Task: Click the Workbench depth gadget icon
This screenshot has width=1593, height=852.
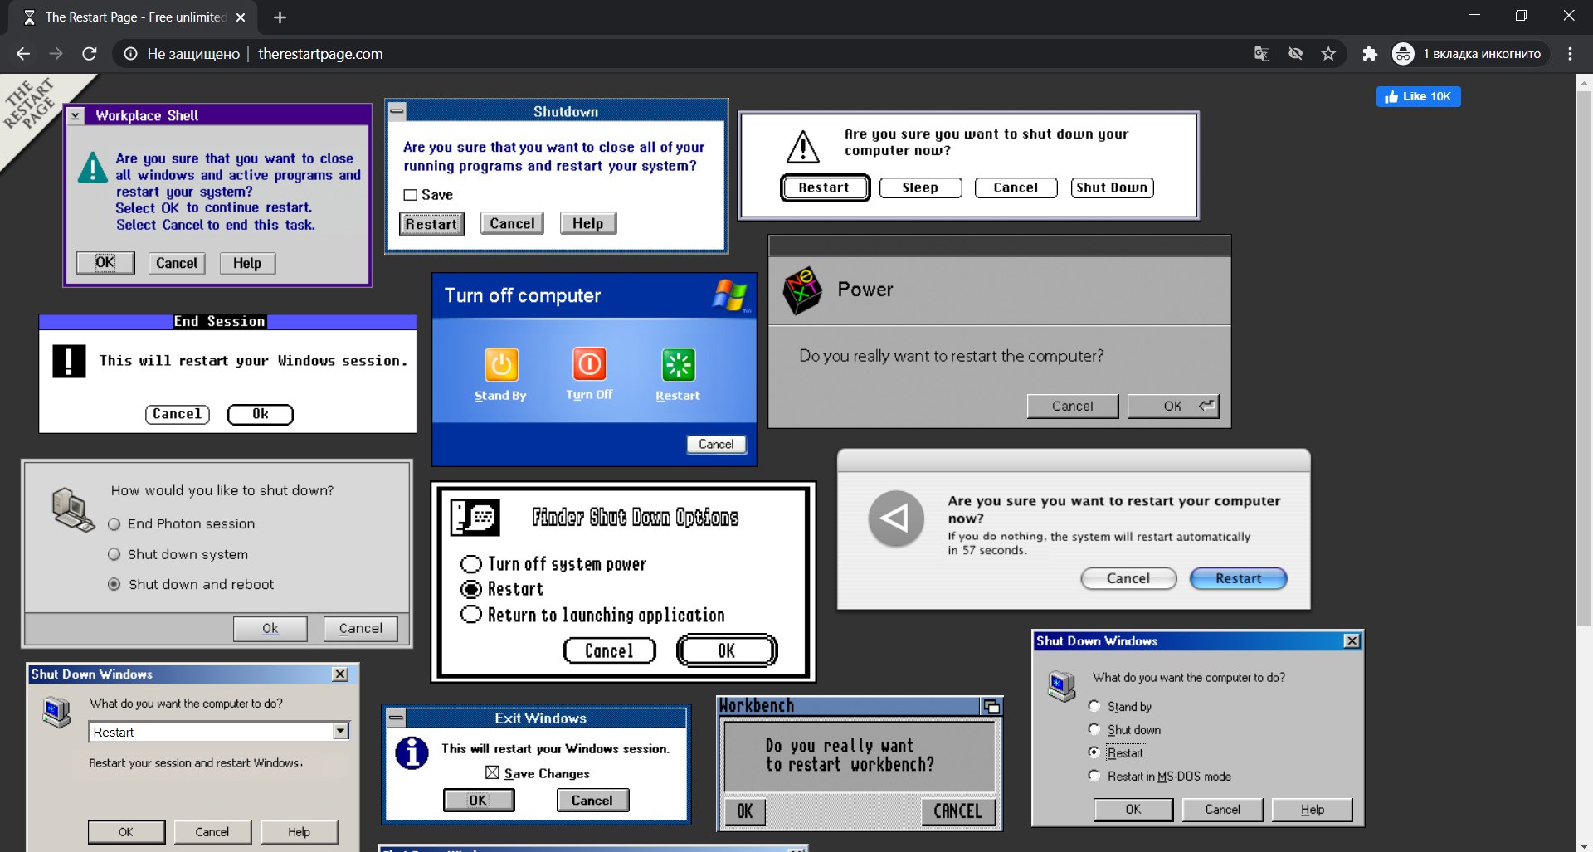Action: (991, 706)
